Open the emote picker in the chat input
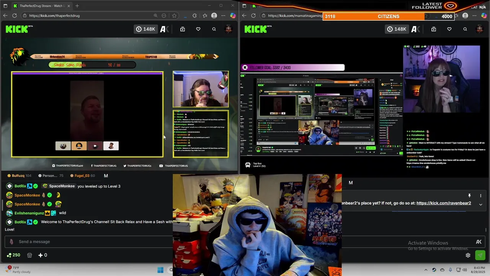This screenshot has height=276, width=490. coord(11,242)
